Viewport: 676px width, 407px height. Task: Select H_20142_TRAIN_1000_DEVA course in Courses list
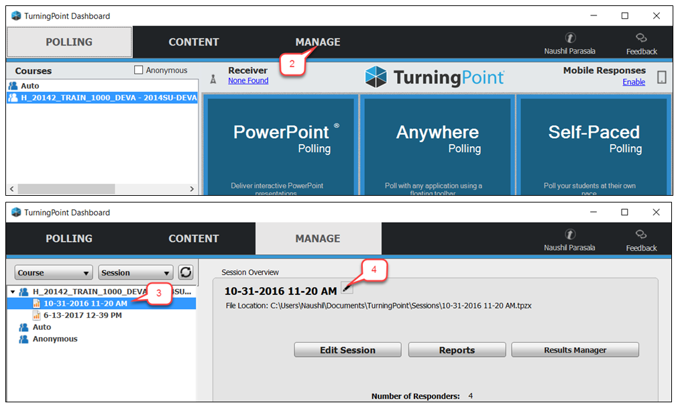pyautogui.click(x=103, y=97)
